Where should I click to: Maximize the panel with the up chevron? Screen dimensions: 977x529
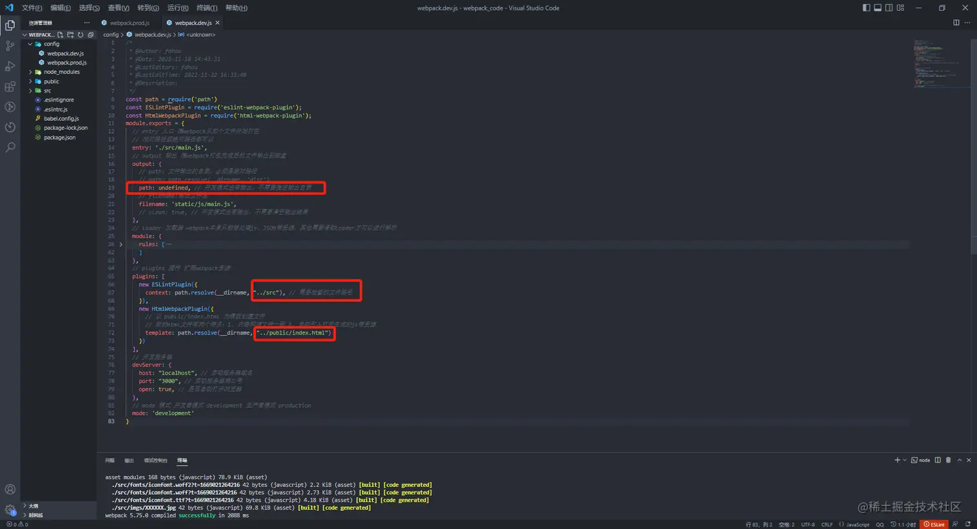coord(960,460)
